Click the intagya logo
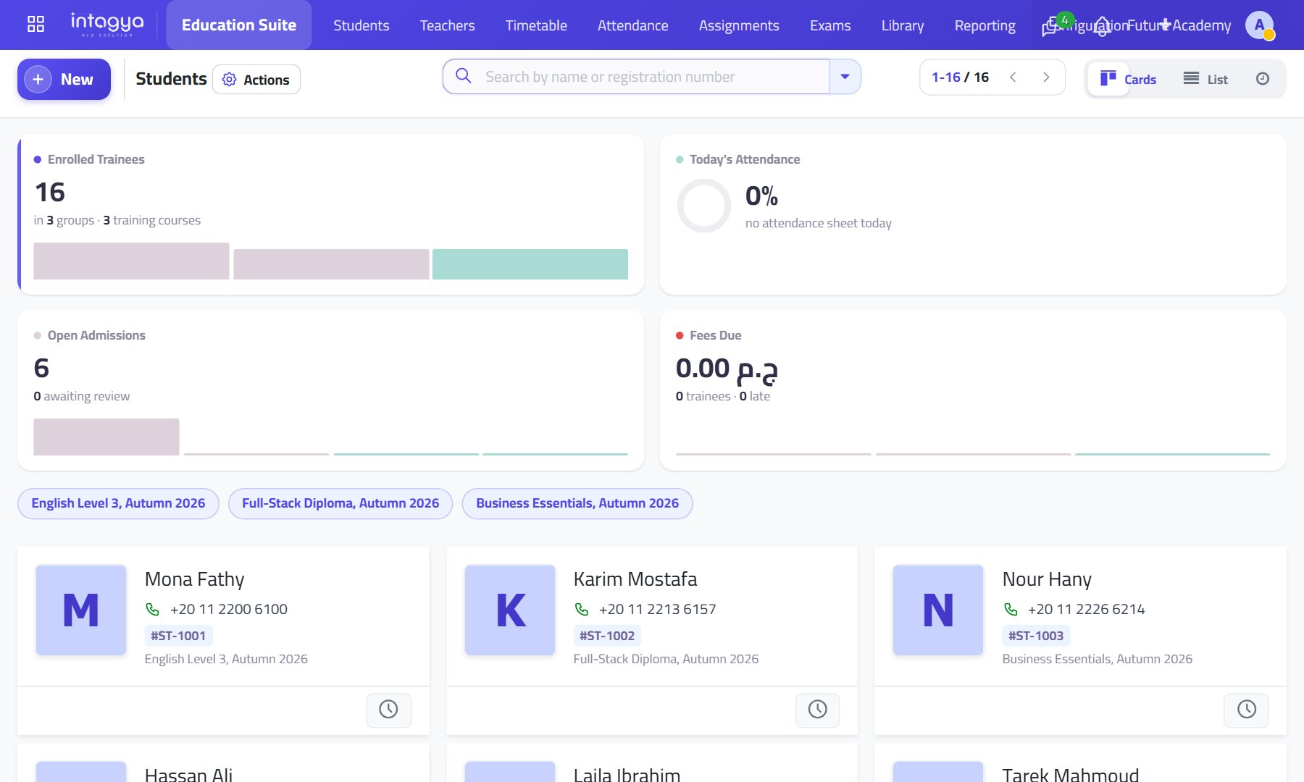 107,25
